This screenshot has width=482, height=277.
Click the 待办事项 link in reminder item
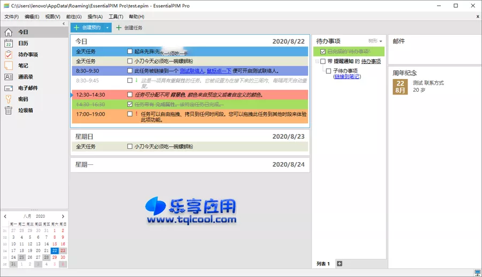(x=371, y=61)
